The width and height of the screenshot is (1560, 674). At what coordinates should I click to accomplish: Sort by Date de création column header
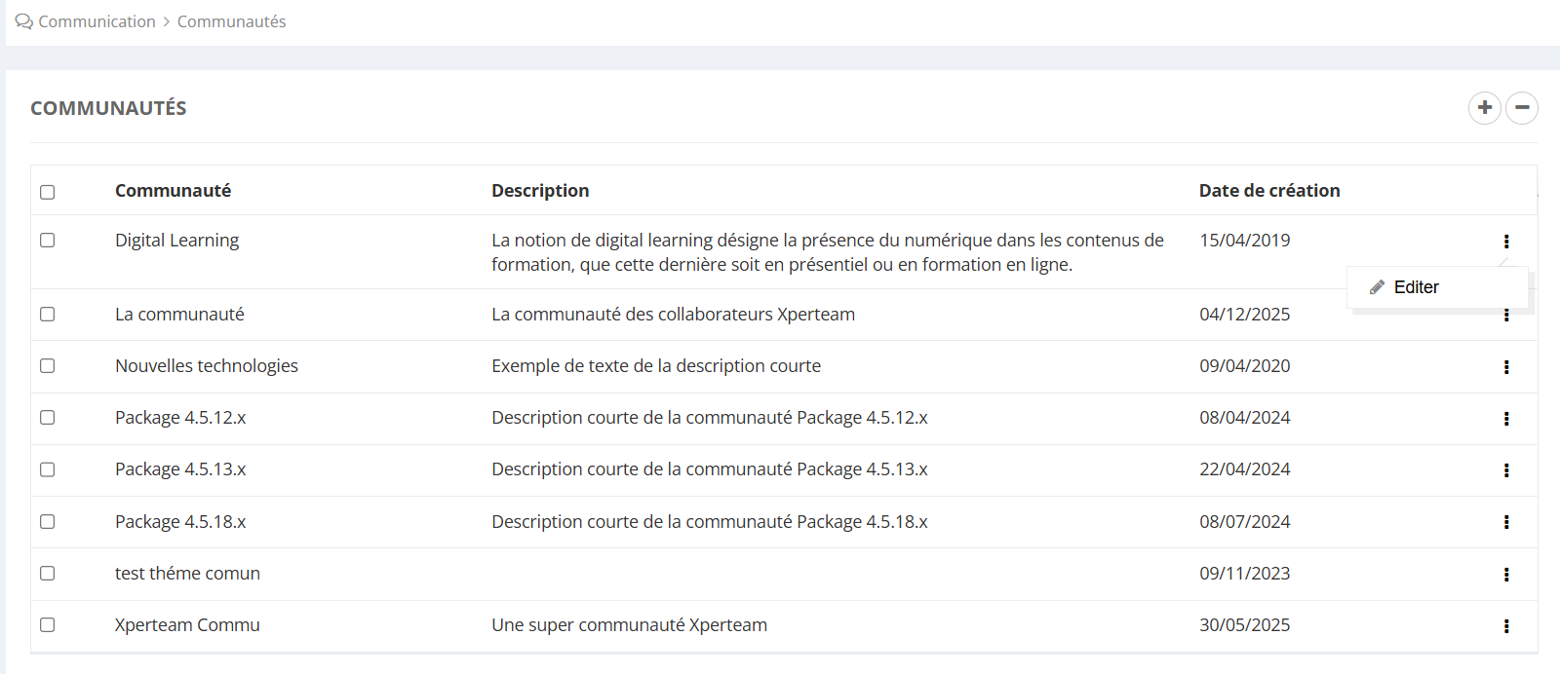coord(1268,191)
